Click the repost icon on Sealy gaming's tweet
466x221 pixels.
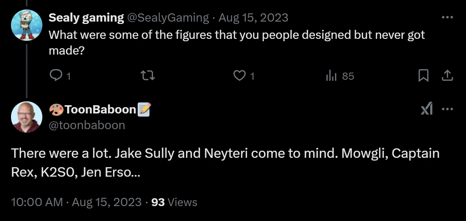149,76
